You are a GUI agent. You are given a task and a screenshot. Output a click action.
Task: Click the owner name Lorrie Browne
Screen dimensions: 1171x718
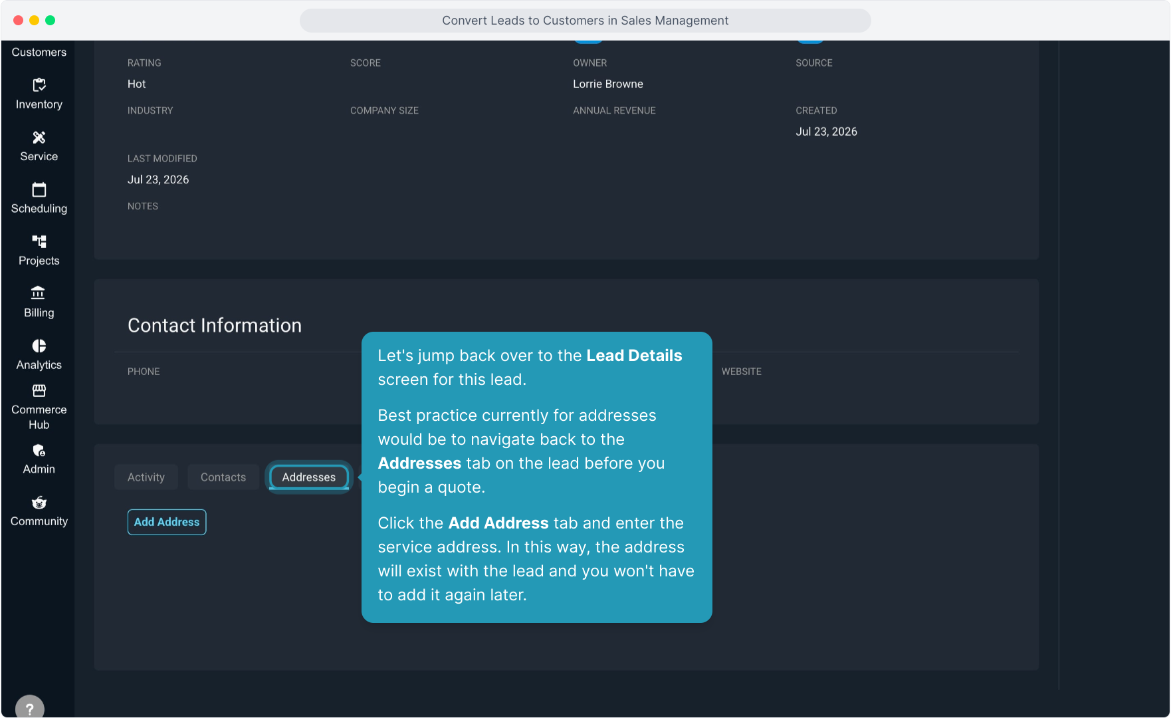608,84
